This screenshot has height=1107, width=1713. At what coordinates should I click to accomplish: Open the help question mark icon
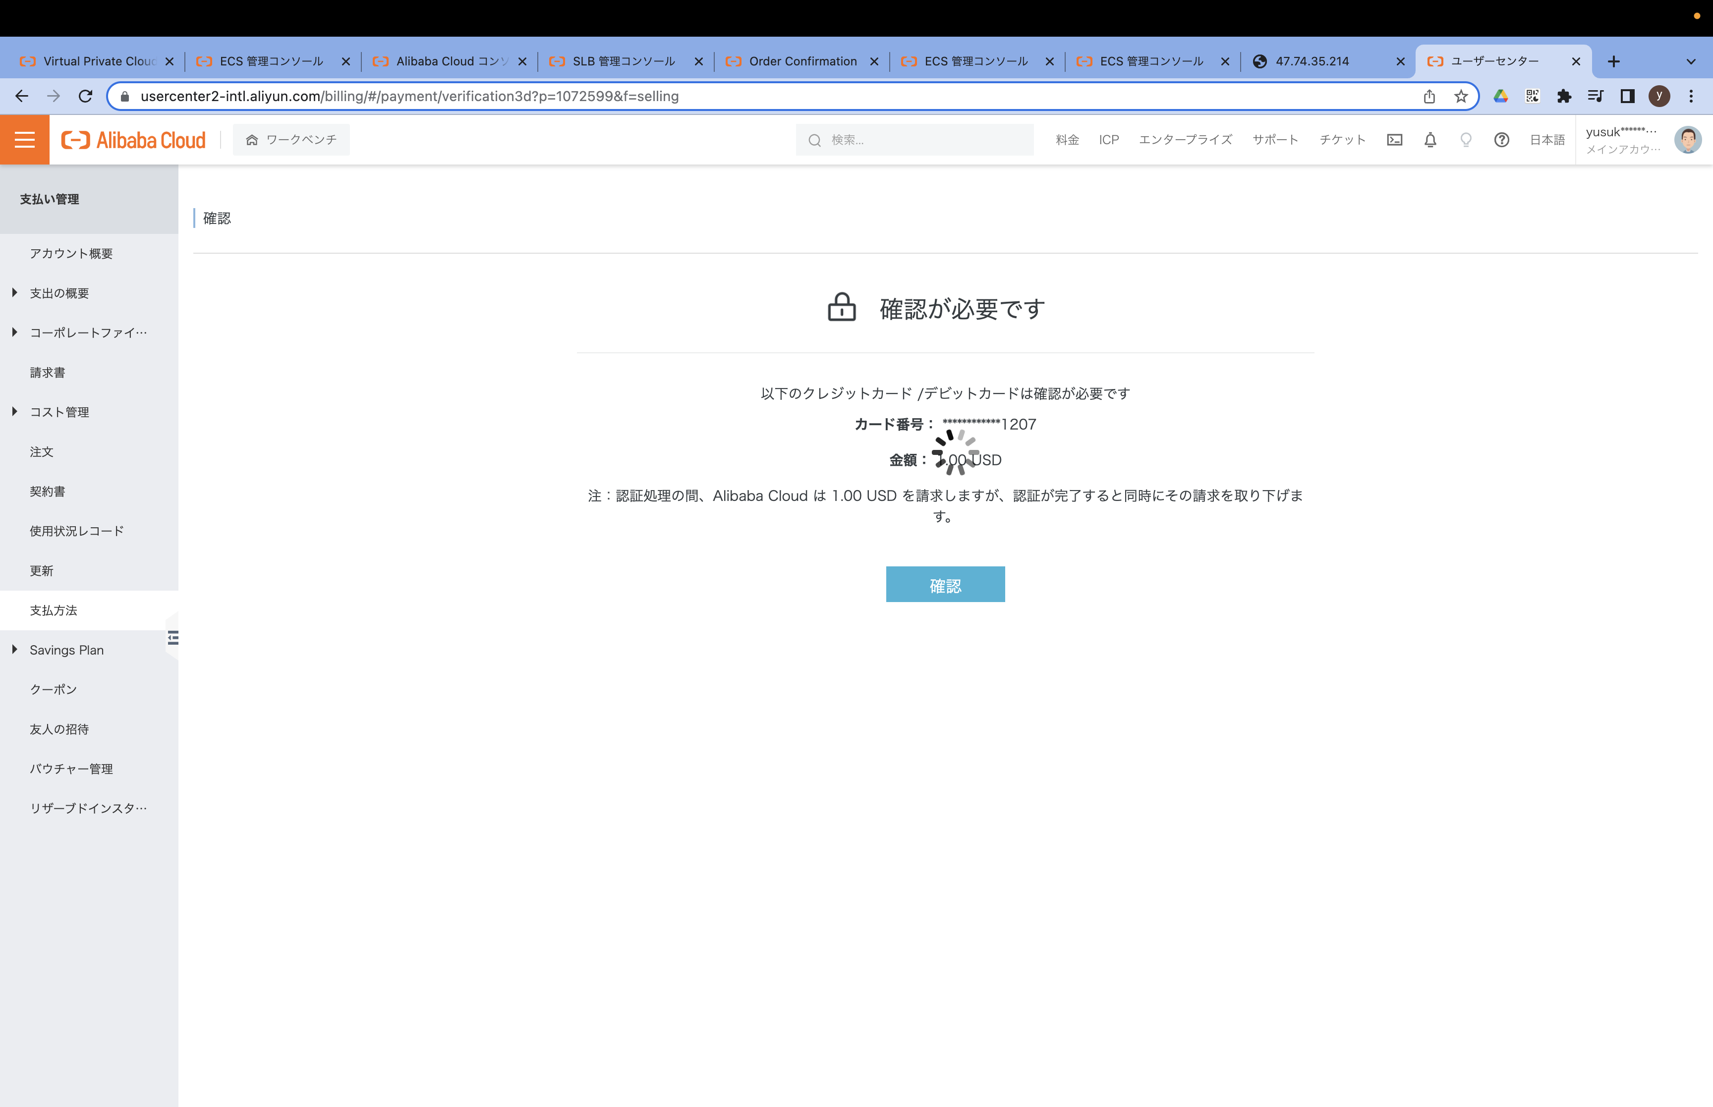(x=1502, y=139)
